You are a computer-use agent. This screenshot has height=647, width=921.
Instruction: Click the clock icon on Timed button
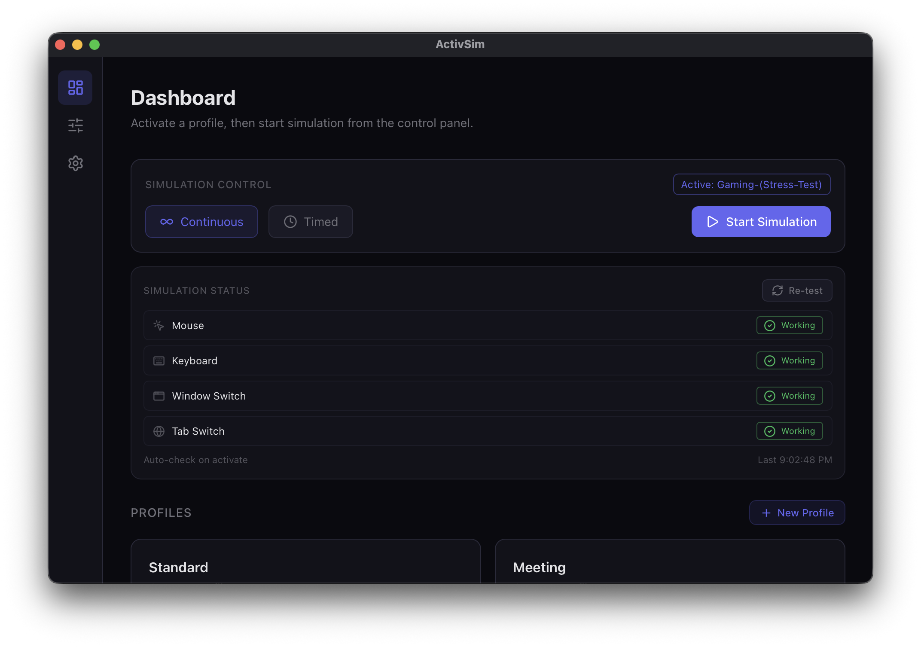coord(290,222)
